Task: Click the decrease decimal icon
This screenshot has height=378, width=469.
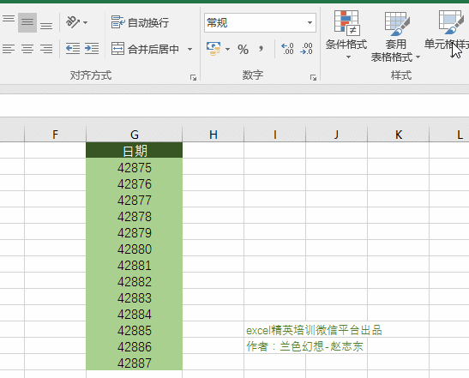Action: pyautogui.click(x=307, y=49)
